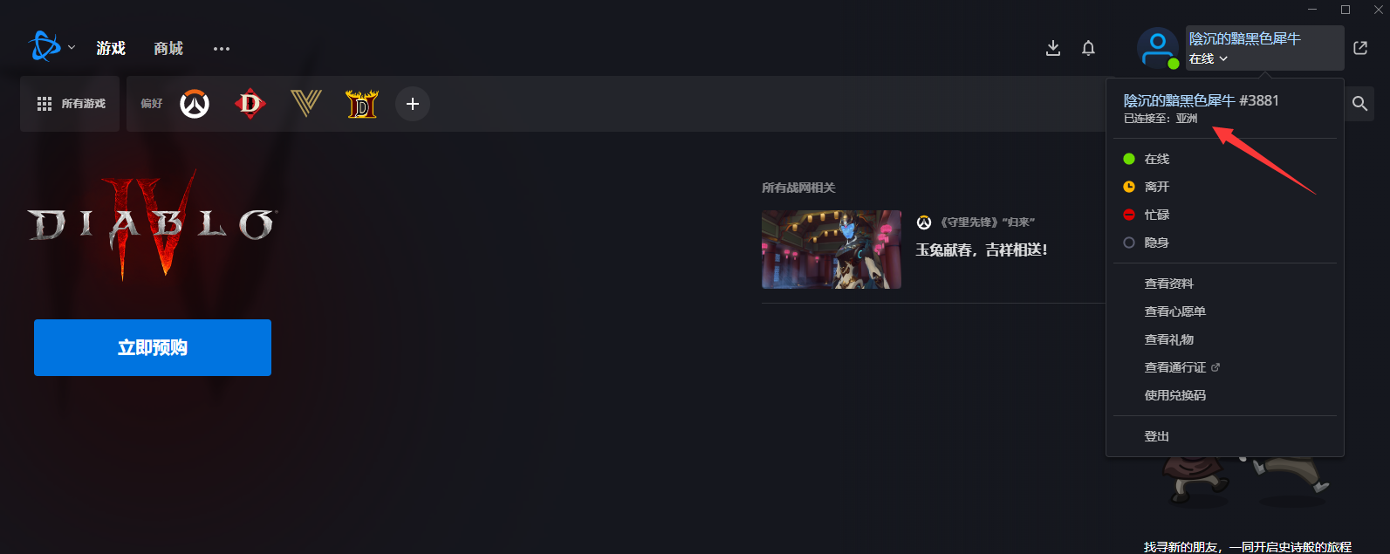This screenshot has width=1390, height=554.
Task: Open the downloads arrow icon
Action: (x=1053, y=48)
